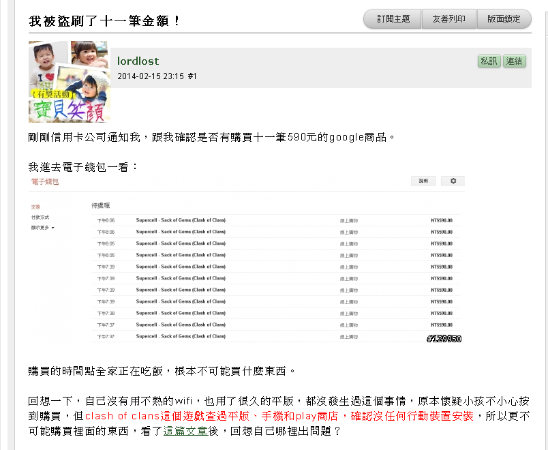Click the 連結 link button

(x=514, y=61)
